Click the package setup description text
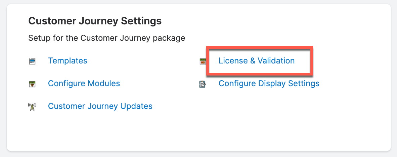This screenshot has height=157, width=397. click(x=106, y=38)
